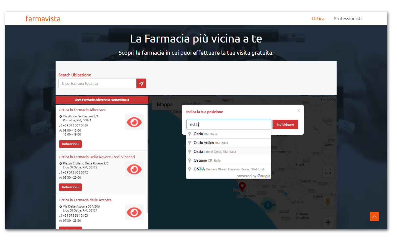This screenshot has width=397, height=241.
Task: Select suggestion Ostiano CR, Italia
Action: pos(229,160)
